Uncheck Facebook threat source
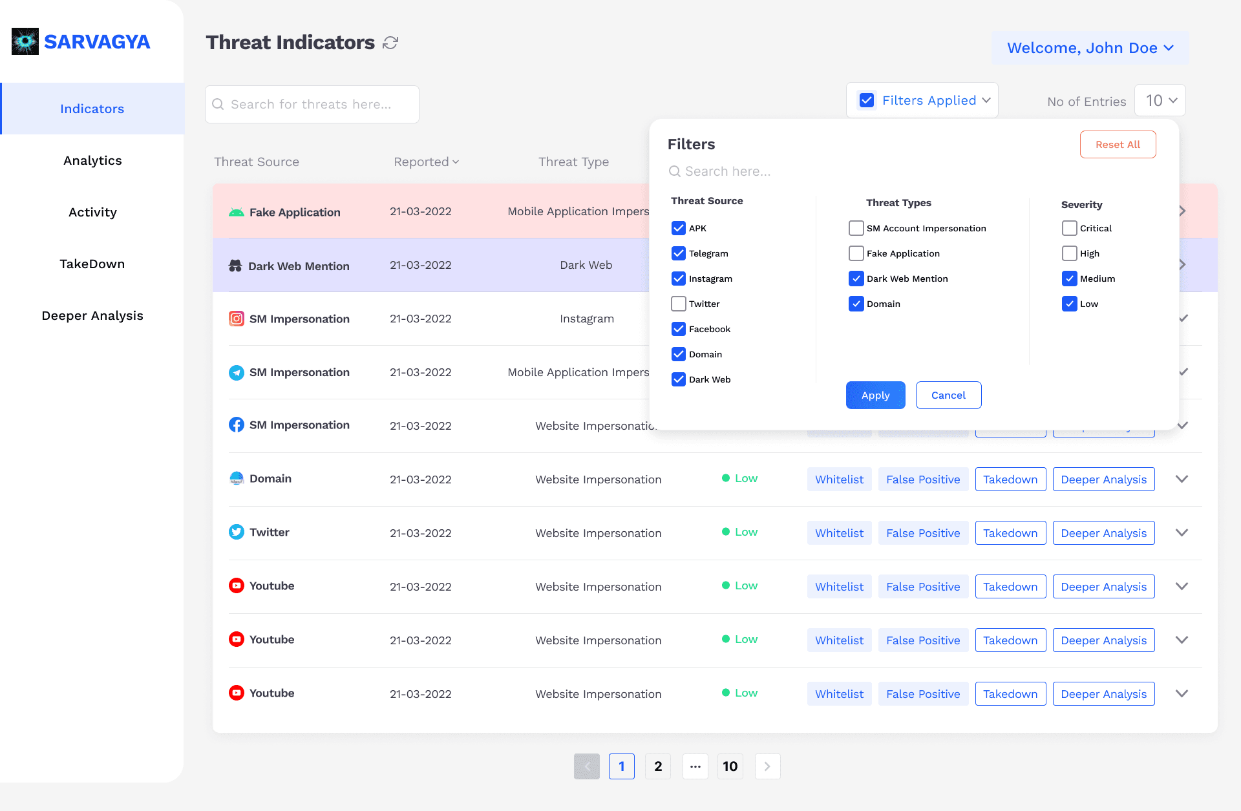 click(x=679, y=329)
